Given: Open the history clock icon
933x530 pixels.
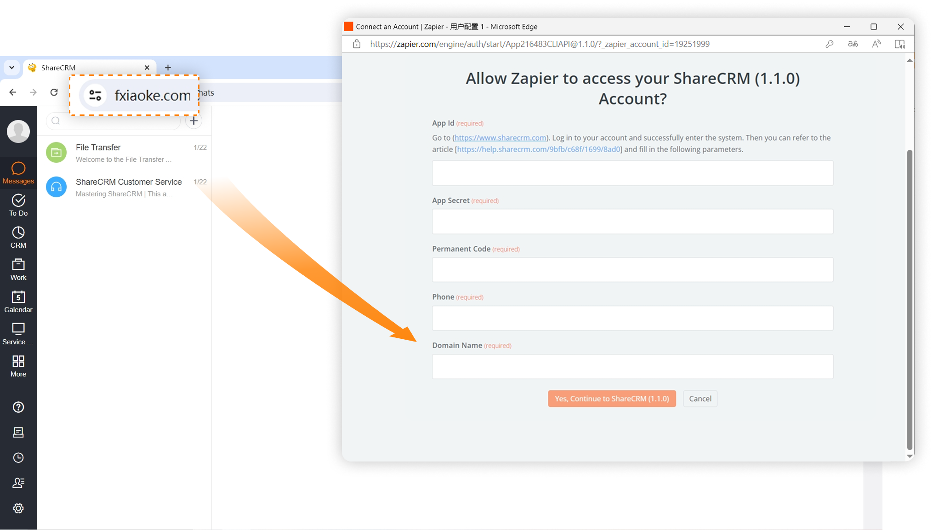Looking at the screenshot, I should point(18,458).
